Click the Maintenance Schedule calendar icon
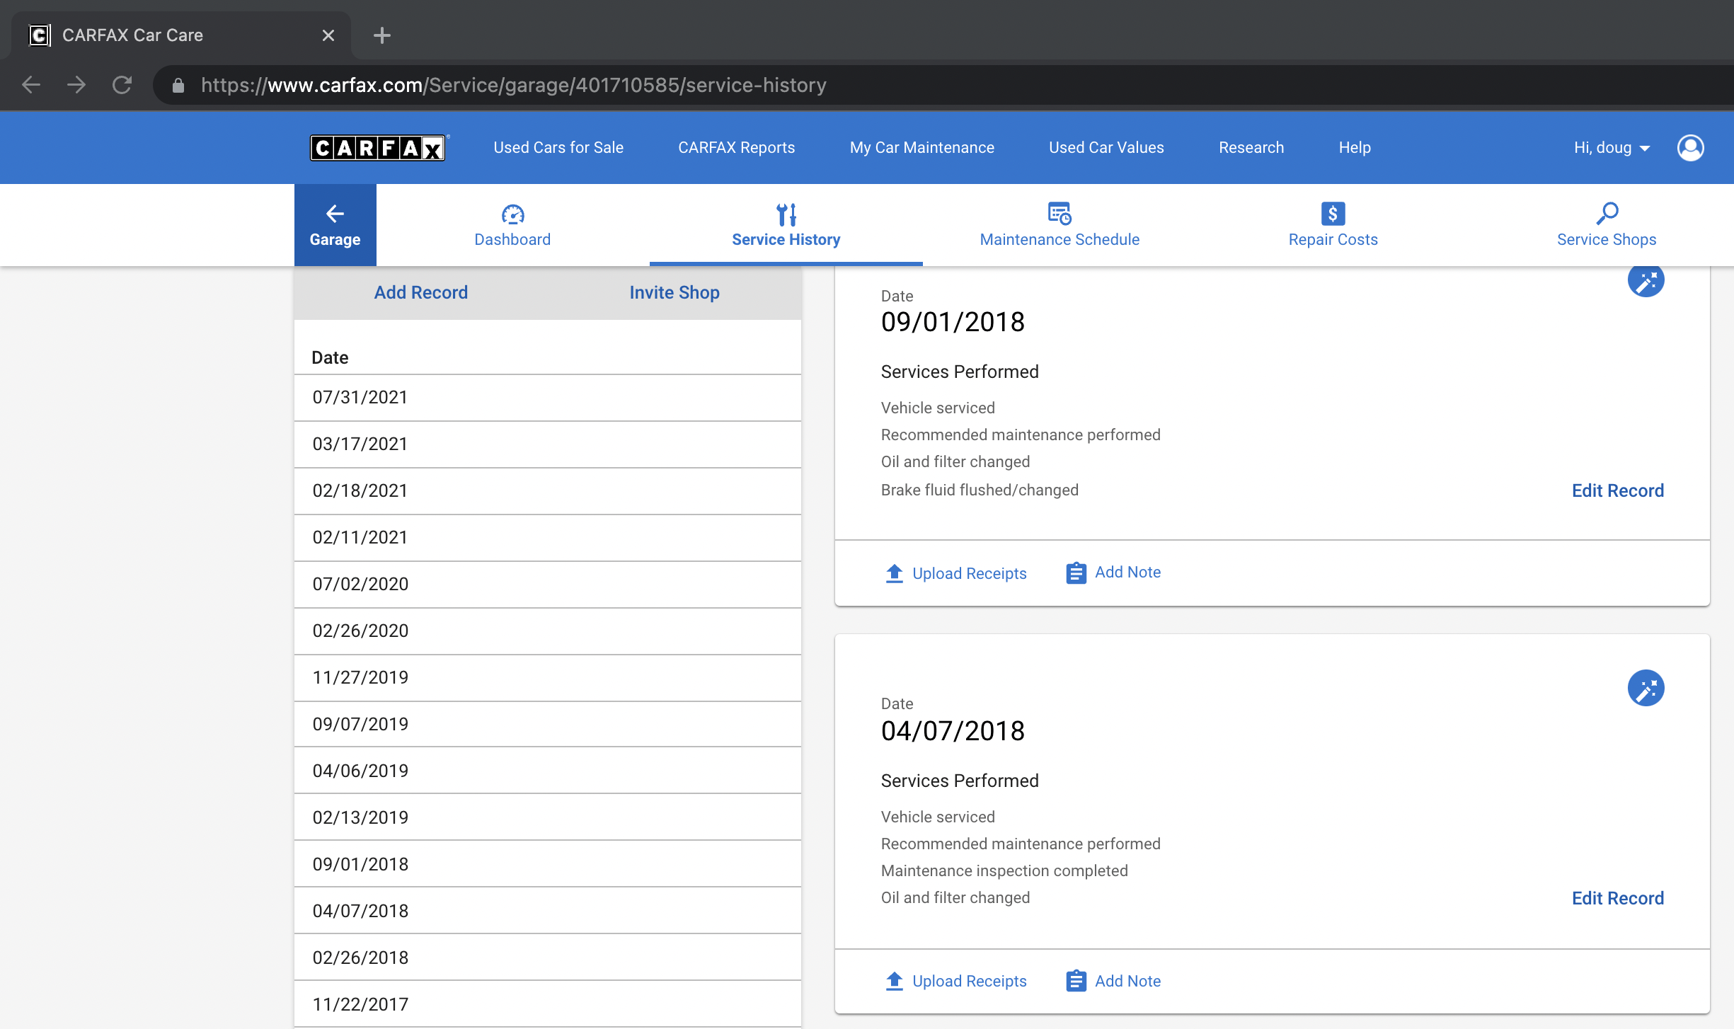The image size is (1734, 1029). point(1060,213)
